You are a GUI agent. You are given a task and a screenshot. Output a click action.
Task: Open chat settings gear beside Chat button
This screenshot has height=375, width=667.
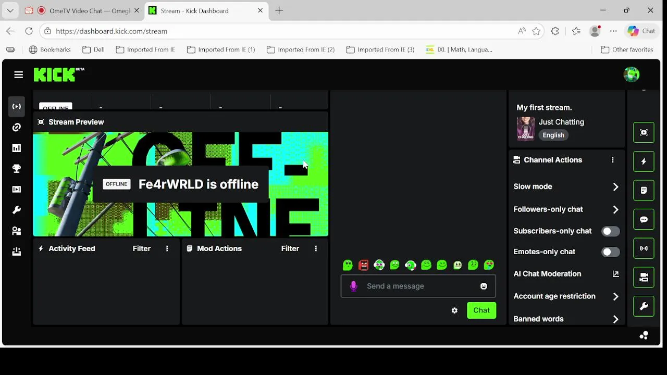[x=454, y=310]
